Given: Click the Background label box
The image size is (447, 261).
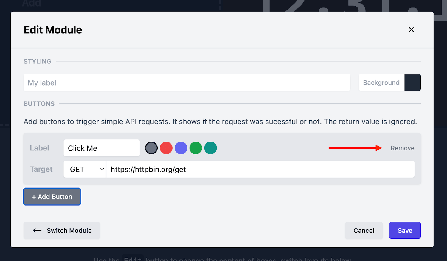Looking at the screenshot, I should click(x=381, y=83).
